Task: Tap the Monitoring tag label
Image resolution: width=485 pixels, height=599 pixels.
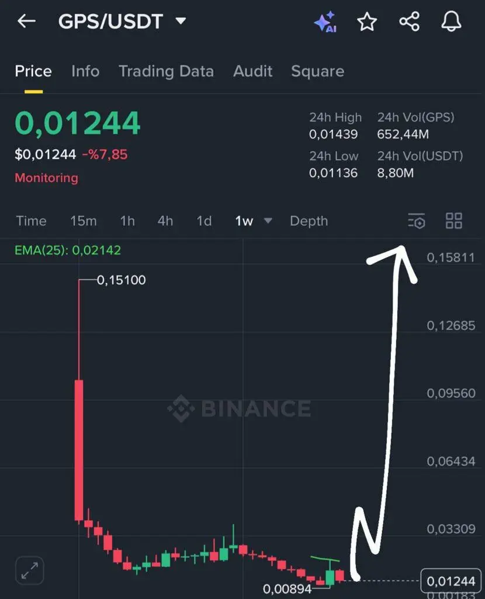Action: [x=47, y=178]
